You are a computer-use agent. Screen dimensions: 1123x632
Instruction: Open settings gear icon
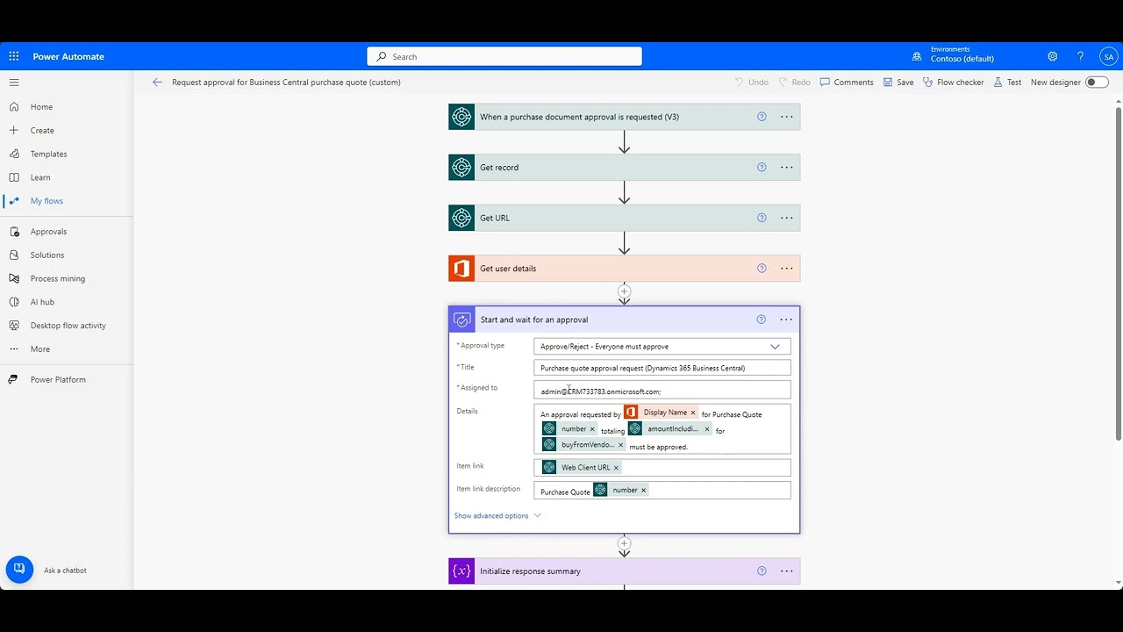tap(1052, 56)
